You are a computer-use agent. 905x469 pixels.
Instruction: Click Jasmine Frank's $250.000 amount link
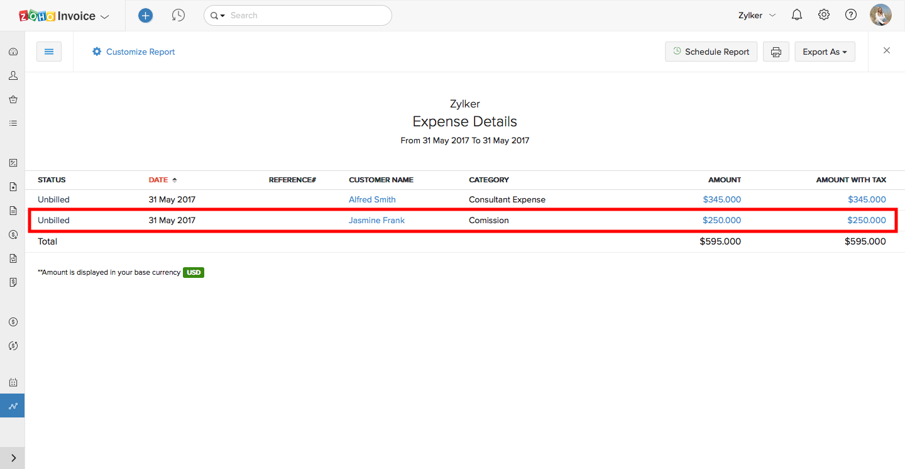[721, 221]
